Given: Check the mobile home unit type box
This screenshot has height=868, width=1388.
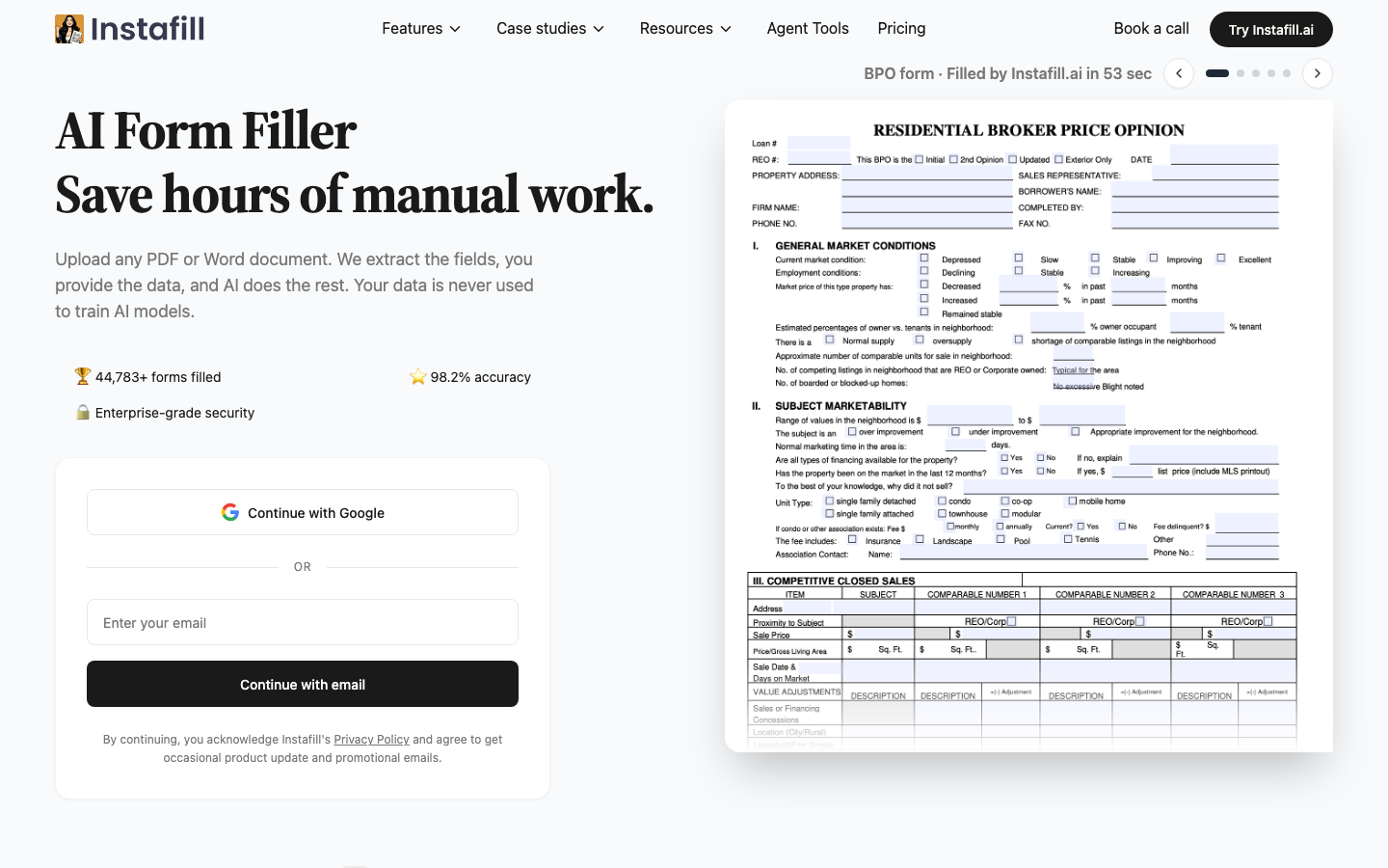Looking at the screenshot, I should [1072, 501].
